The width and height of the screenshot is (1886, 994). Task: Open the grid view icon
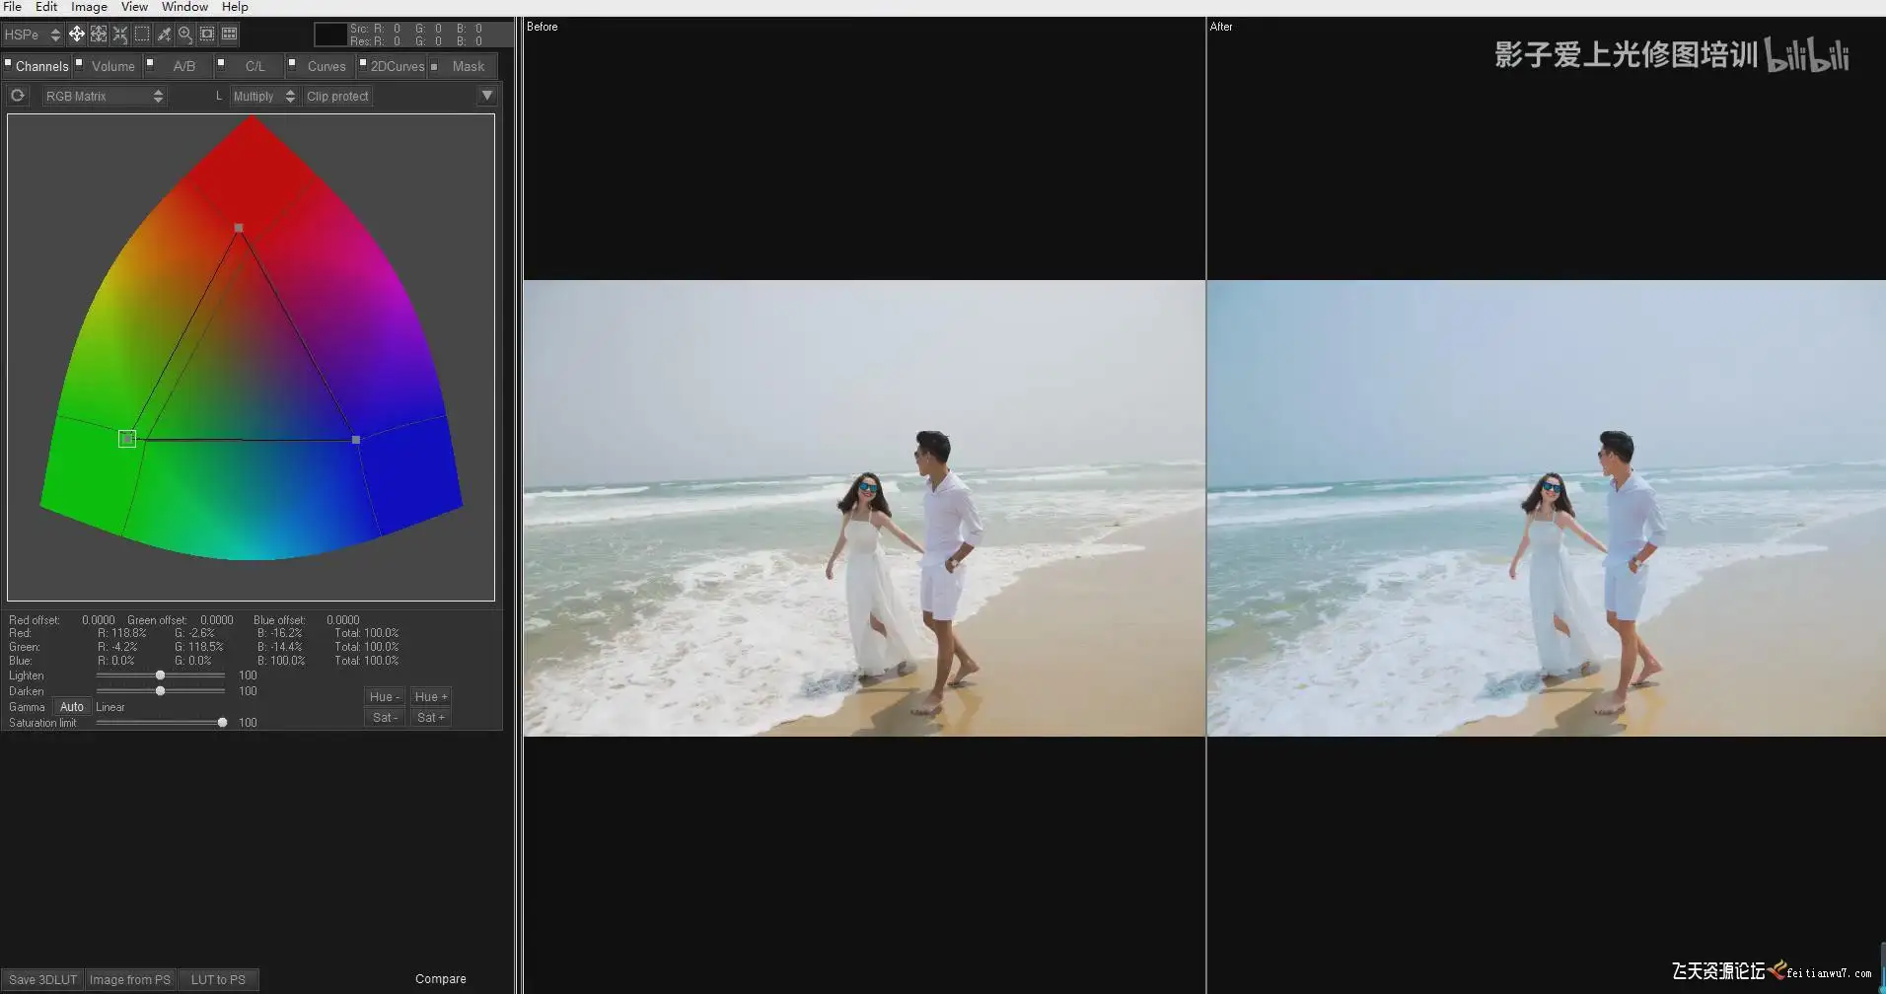pos(229,35)
